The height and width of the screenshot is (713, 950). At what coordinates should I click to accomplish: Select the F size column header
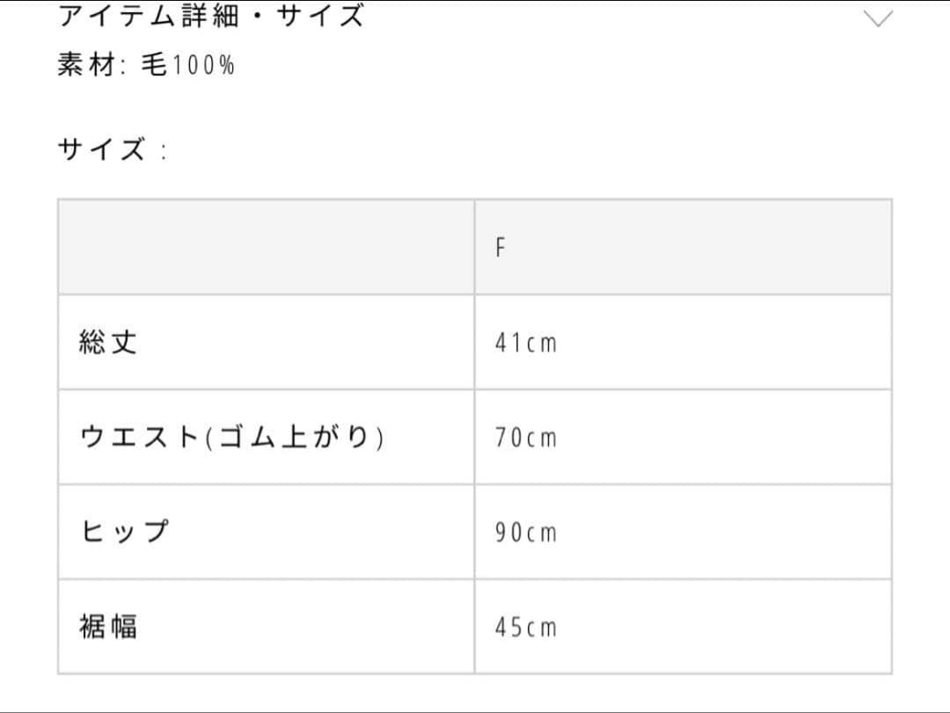[x=501, y=248]
